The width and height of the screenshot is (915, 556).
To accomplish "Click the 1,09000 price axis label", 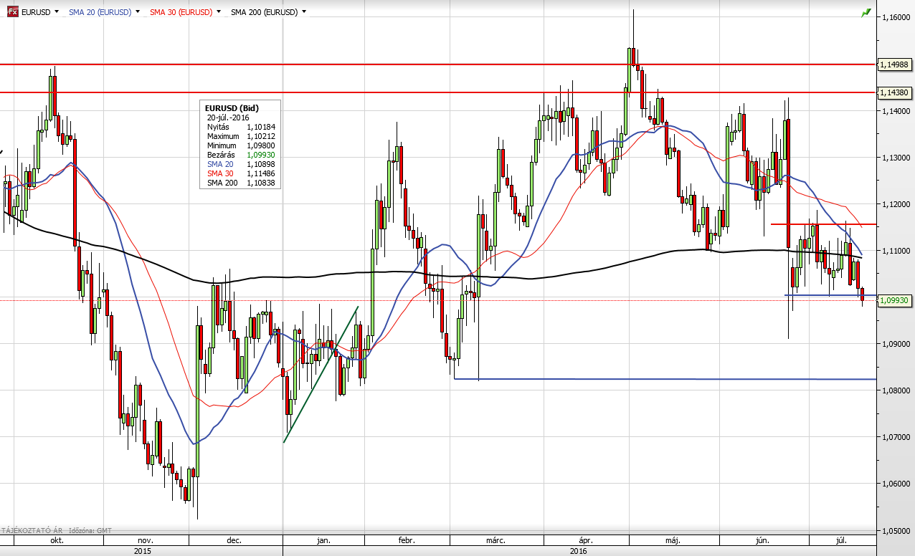I will pyautogui.click(x=896, y=344).
